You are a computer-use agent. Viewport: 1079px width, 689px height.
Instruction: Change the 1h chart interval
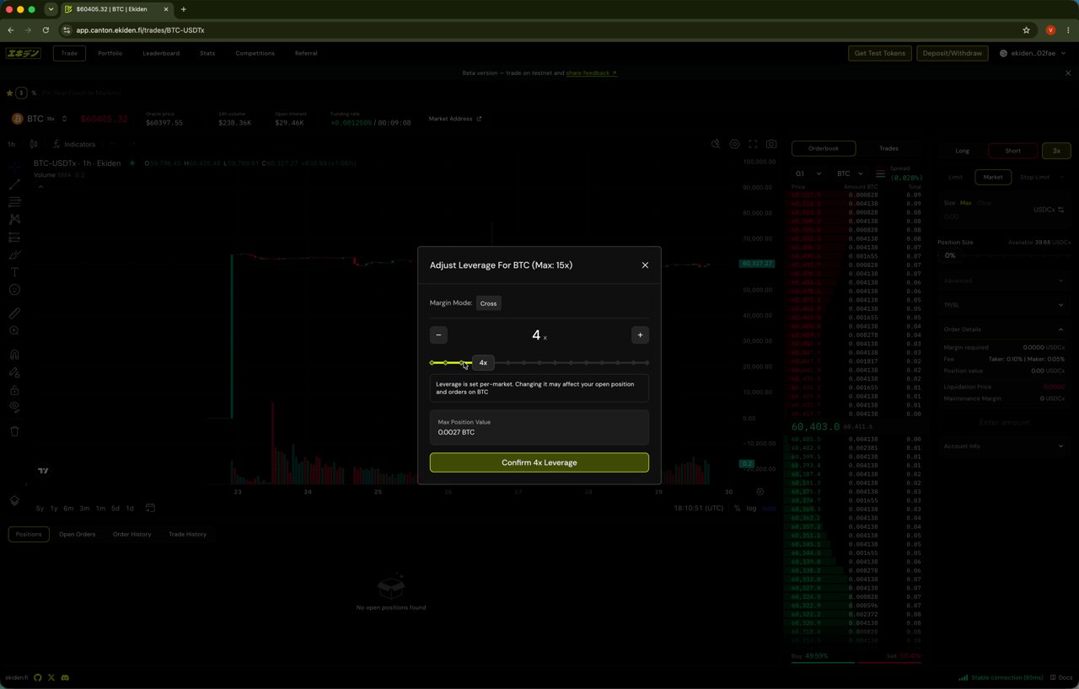[12, 144]
